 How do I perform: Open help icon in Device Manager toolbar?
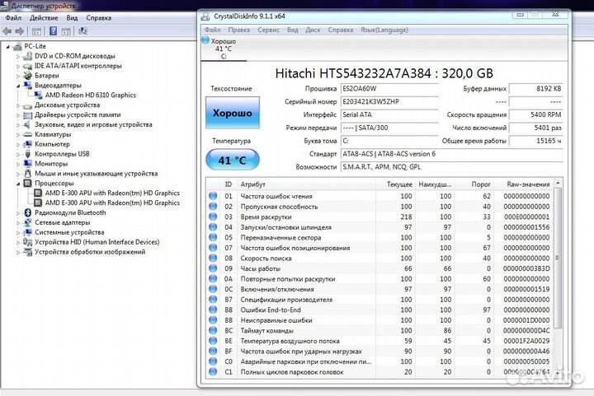tap(54, 31)
